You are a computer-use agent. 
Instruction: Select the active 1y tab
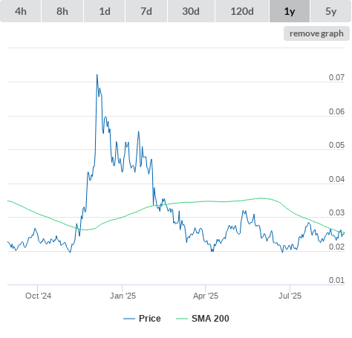pos(290,11)
